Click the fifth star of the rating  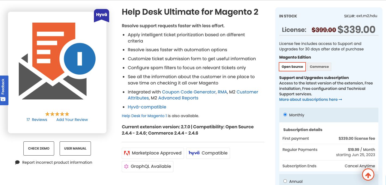point(67,114)
